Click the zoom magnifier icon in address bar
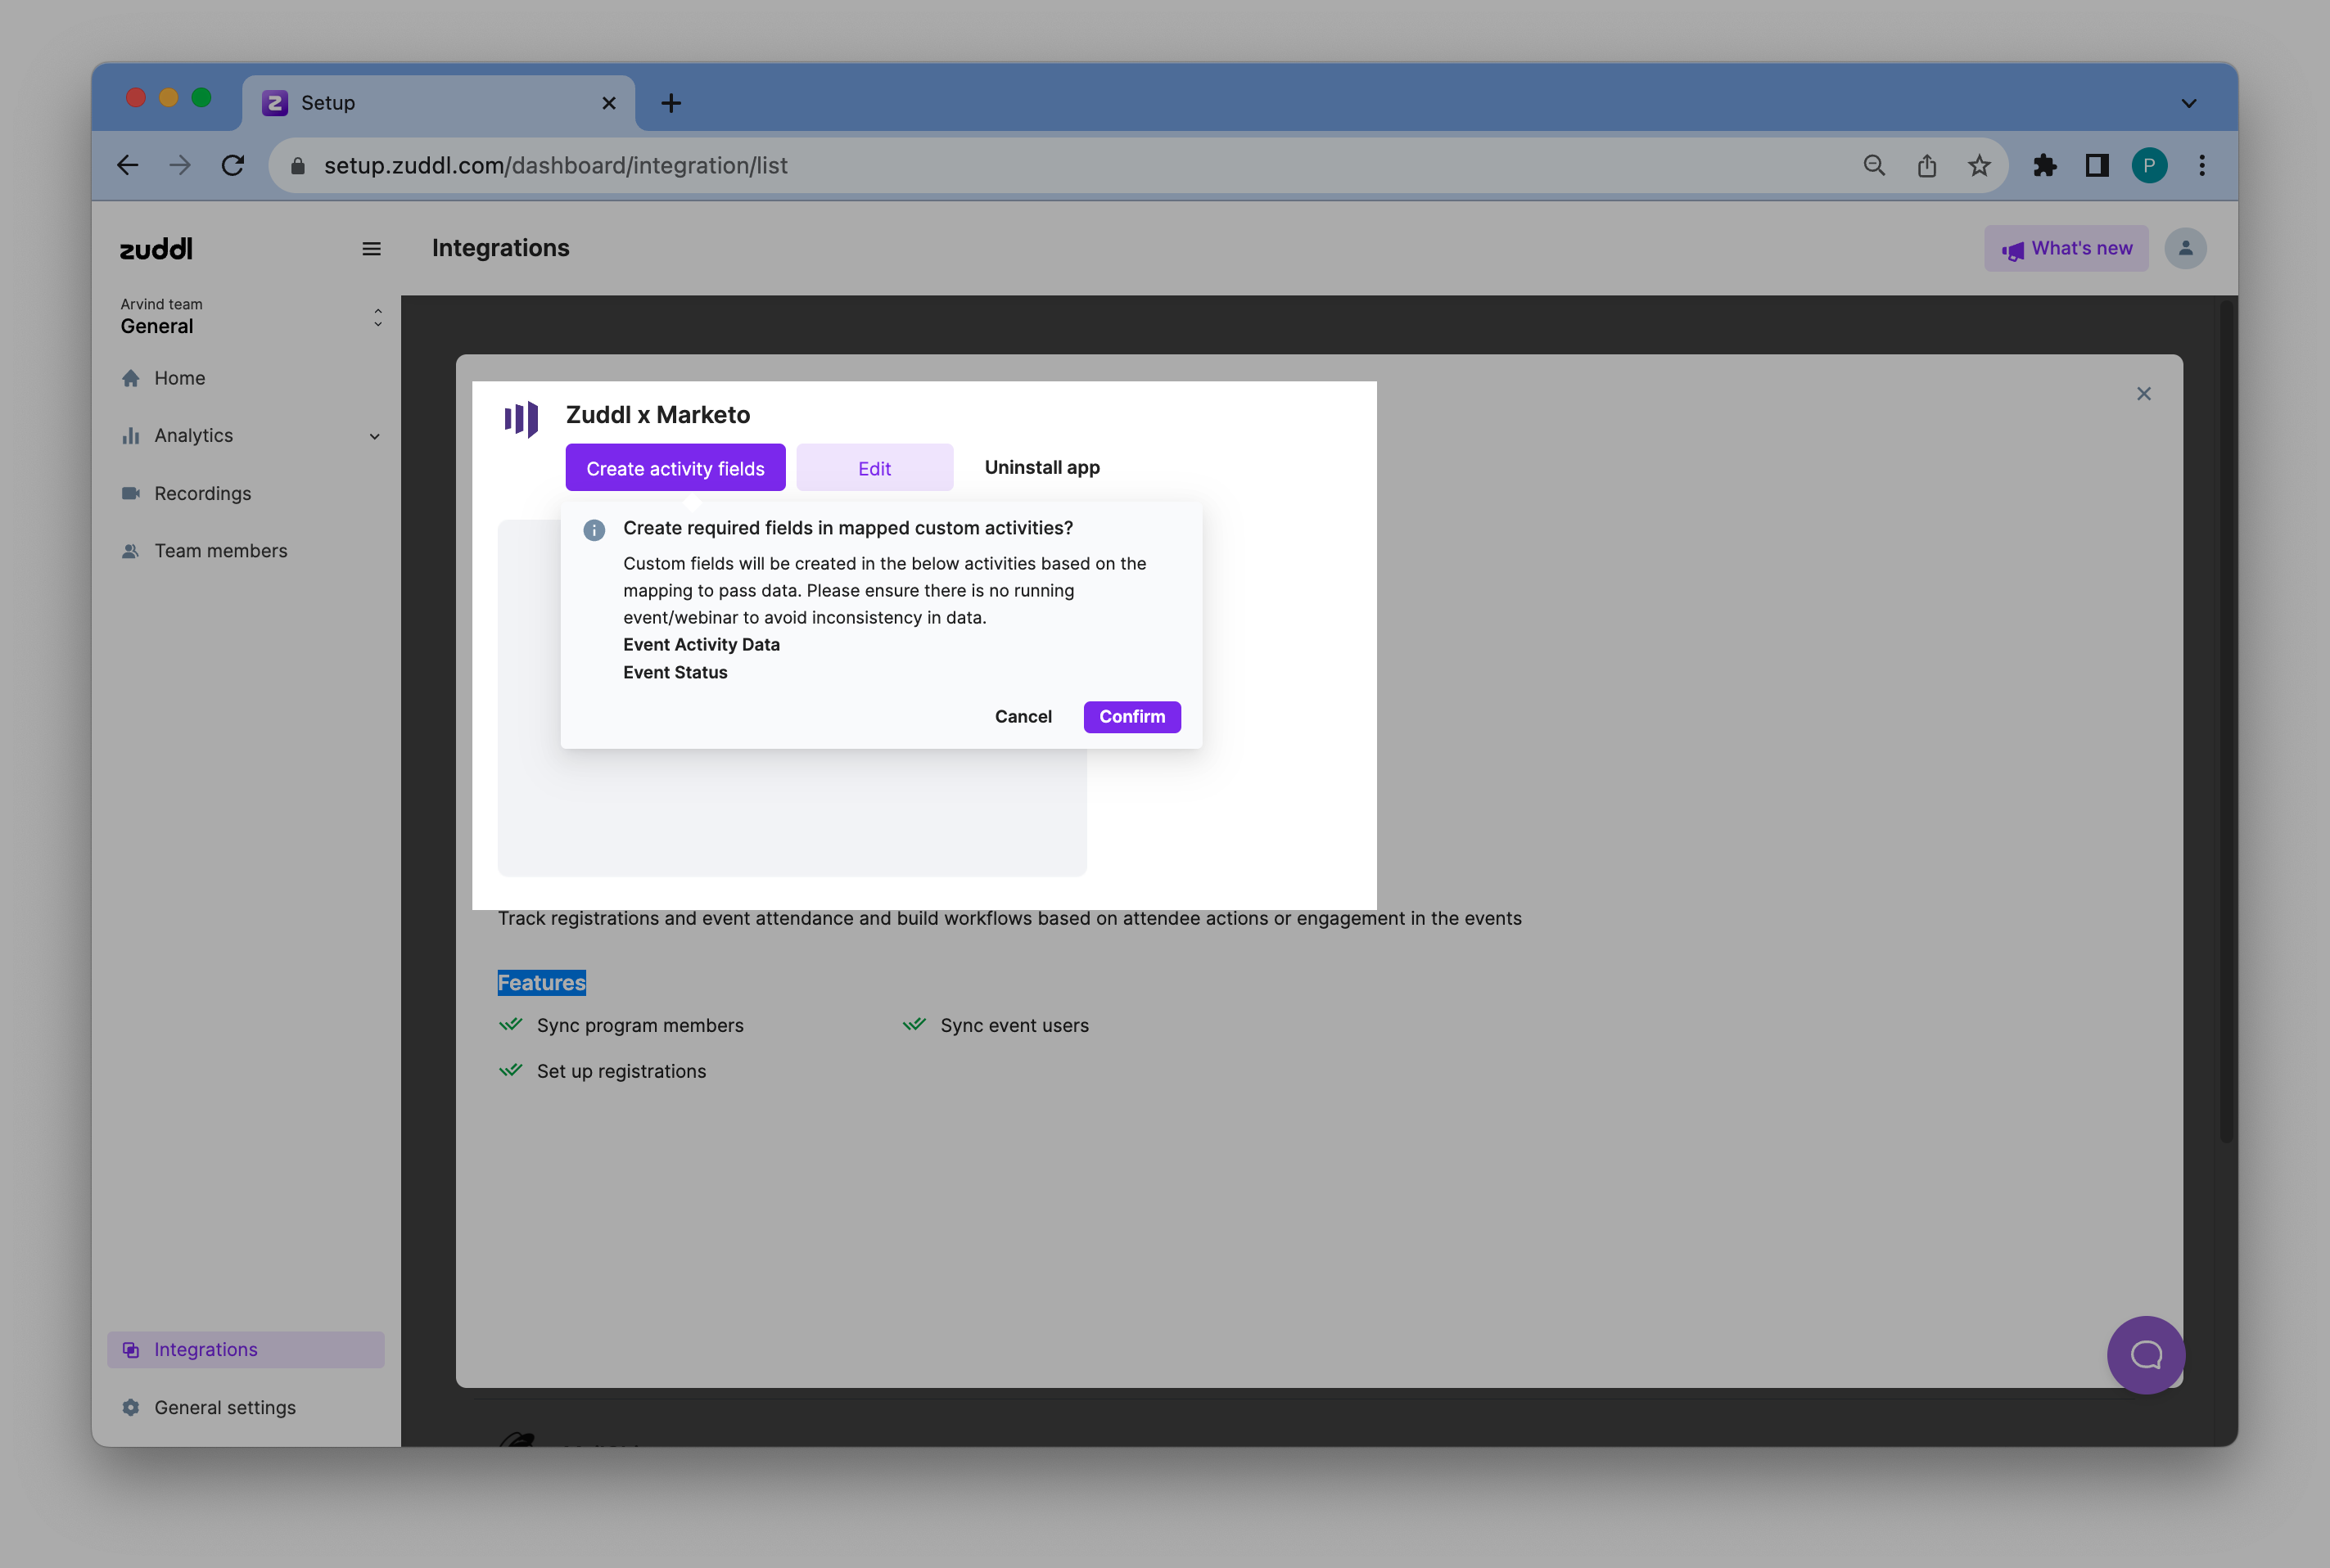 coord(1874,166)
